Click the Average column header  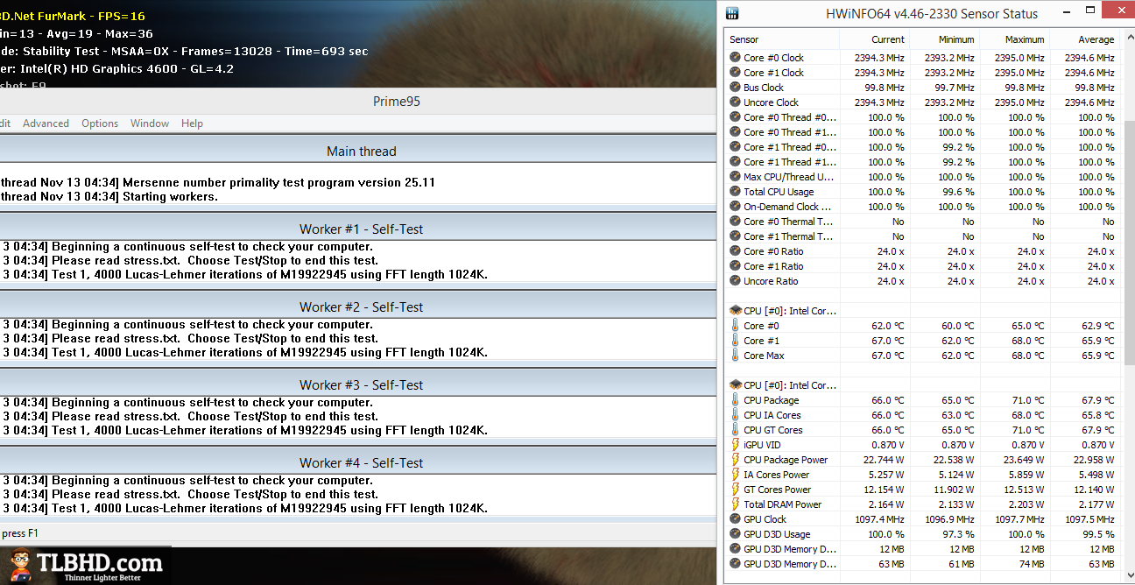[1084, 39]
